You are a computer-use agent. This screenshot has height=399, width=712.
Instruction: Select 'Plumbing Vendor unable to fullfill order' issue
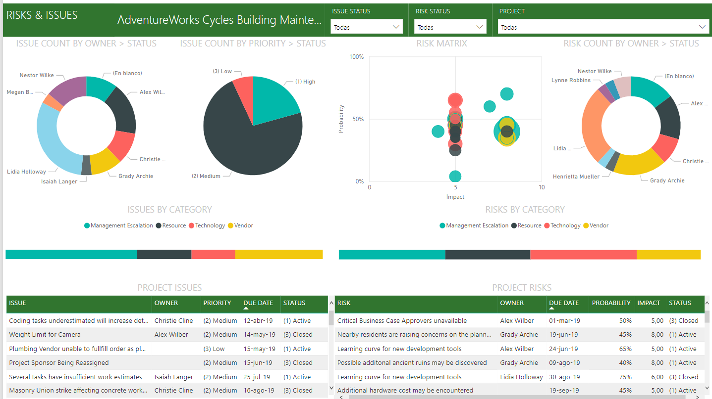[x=167, y=349]
